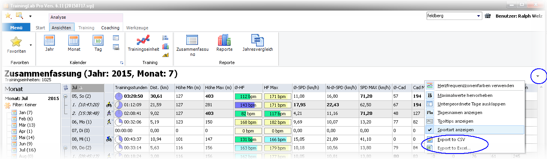Click into the feldberg combo box field
547x159 pixels.
[x=451, y=16]
